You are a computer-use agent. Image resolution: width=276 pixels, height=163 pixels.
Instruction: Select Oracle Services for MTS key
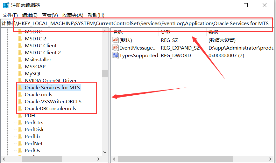point(52,87)
